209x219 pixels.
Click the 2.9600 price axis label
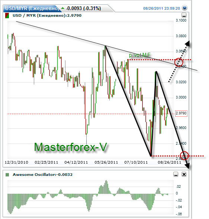coord(181,128)
